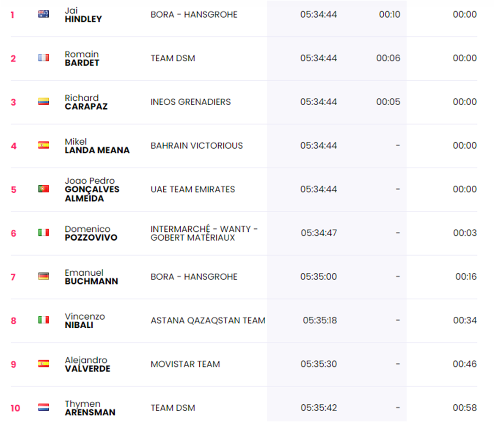Select the Ineos Grenadiers team name
The image size is (495, 422).
click(x=190, y=102)
